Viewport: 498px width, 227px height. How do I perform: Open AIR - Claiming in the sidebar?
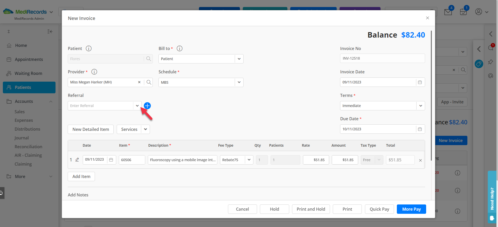[x=28, y=155]
